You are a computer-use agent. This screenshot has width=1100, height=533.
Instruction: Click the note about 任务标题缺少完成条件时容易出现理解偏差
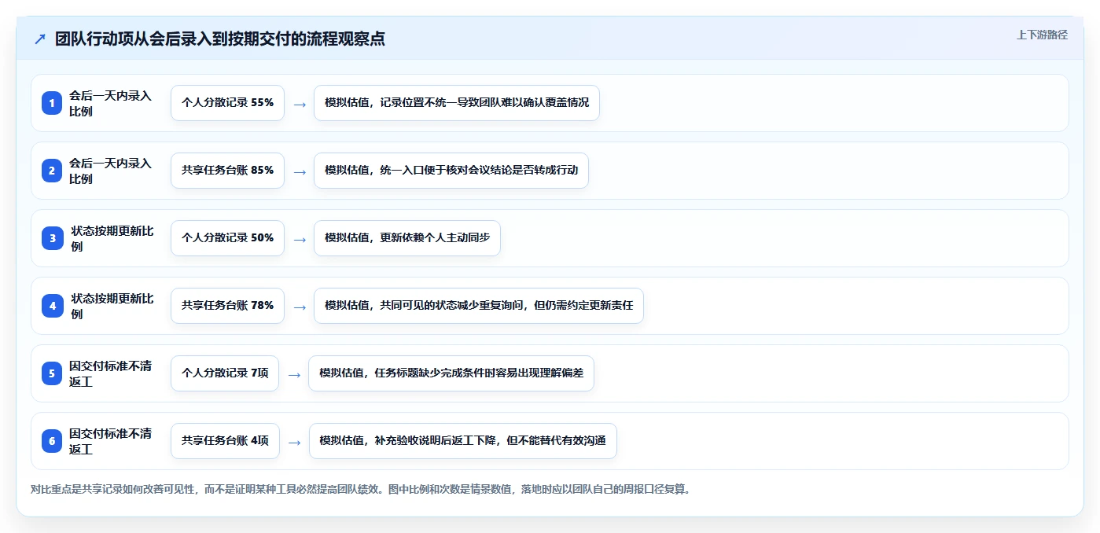tap(451, 373)
